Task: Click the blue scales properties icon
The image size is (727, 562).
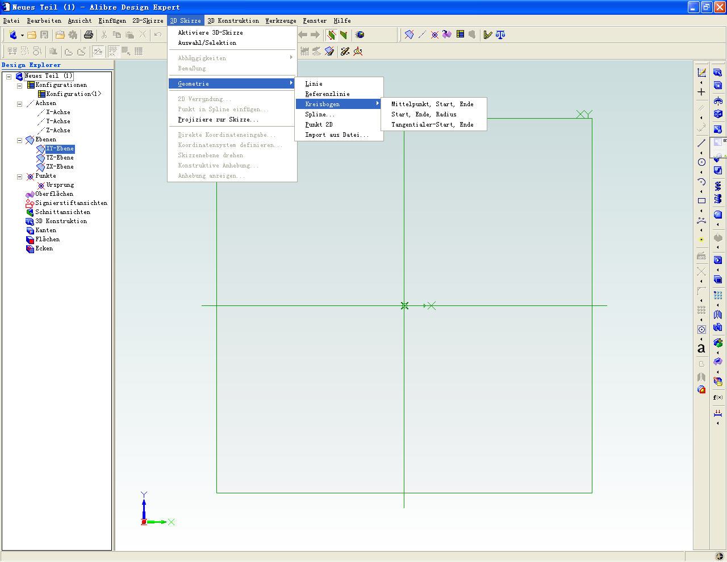Action: point(500,35)
